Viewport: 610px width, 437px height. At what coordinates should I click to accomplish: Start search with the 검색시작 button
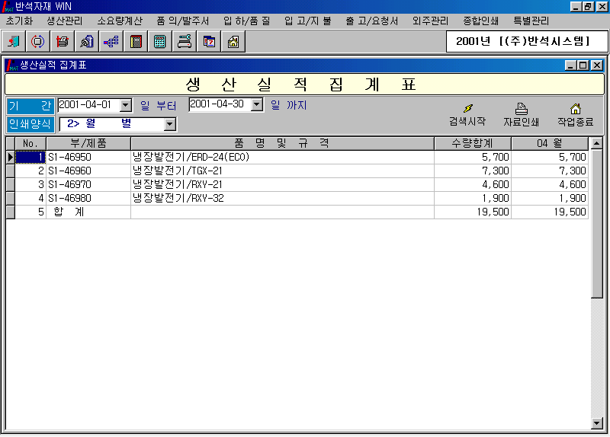467,115
